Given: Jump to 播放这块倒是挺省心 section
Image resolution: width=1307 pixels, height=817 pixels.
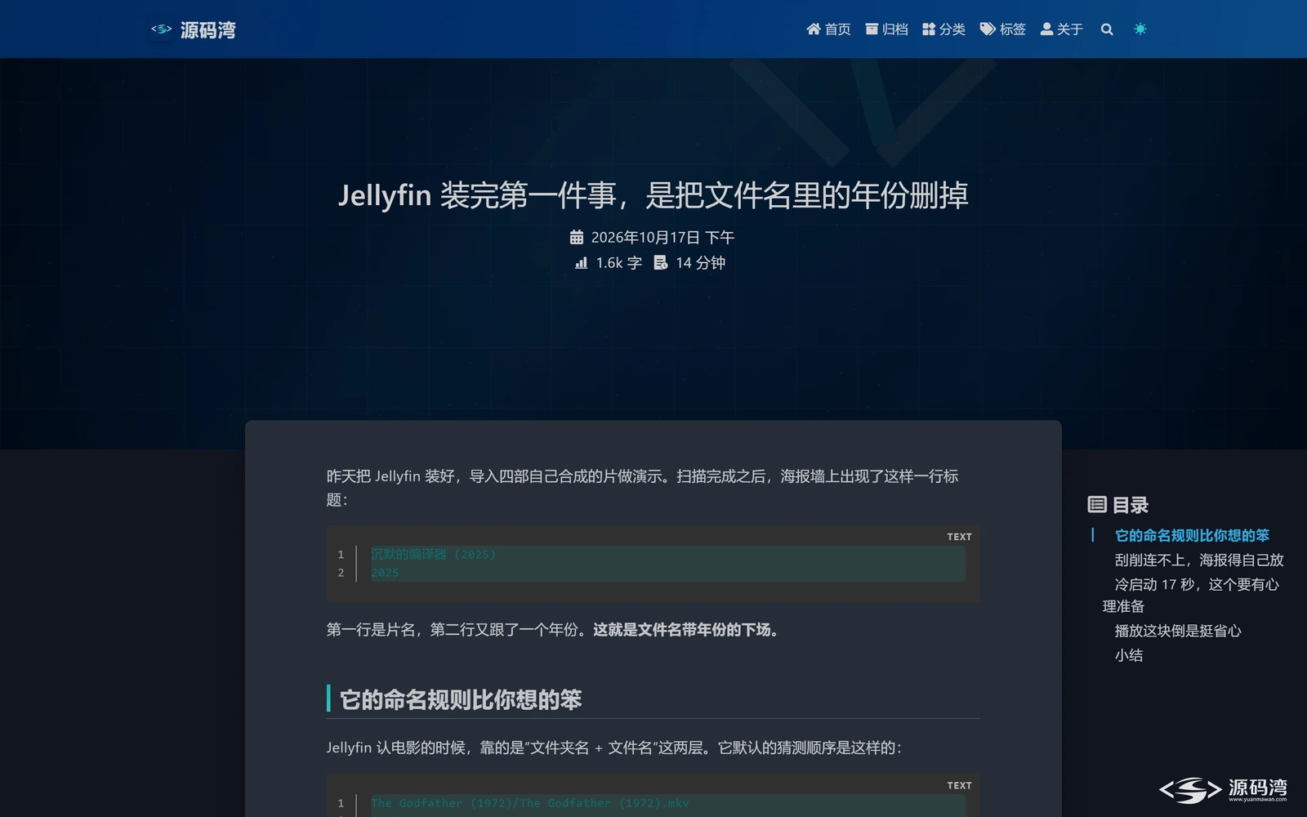Looking at the screenshot, I should pyautogui.click(x=1178, y=631).
